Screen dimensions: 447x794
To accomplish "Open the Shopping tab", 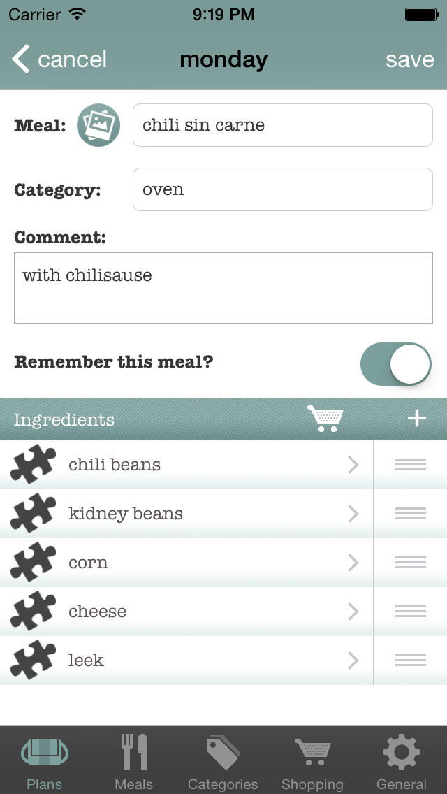I will [312, 761].
